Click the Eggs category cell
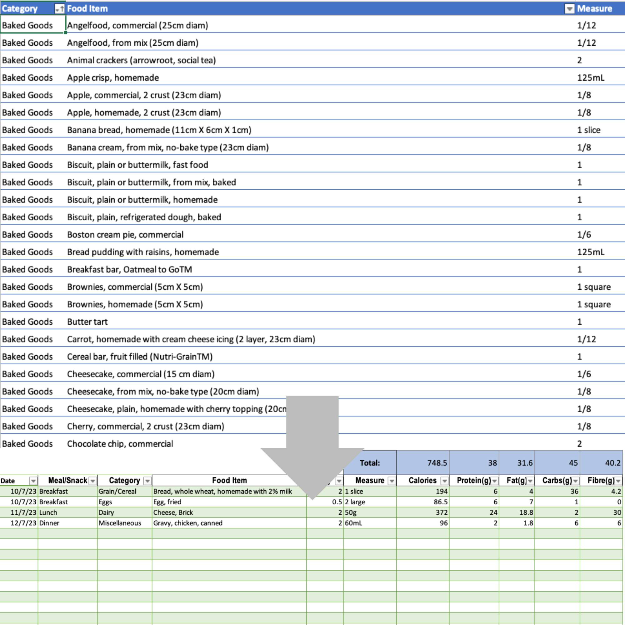The height and width of the screenshot is (625, 625). [x=125, y=502]
